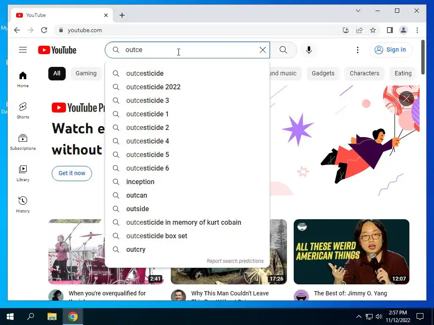This screenshot has height=325, width=434.
Task: Open Shorts in the sidebar
Action: (23, 110)
